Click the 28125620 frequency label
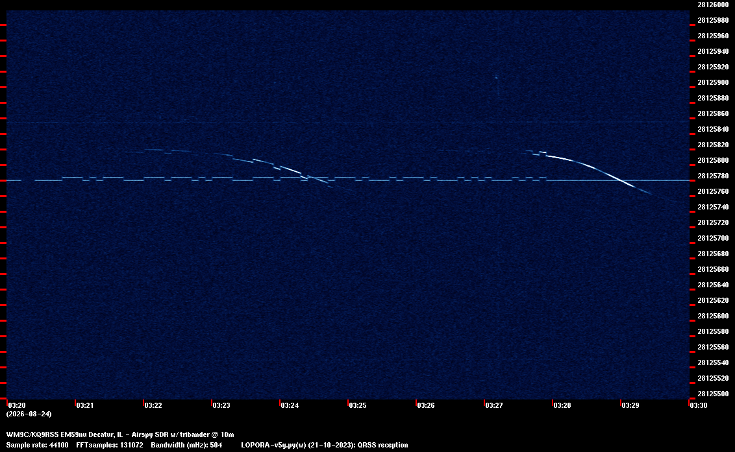The height and width of the screenshot is (452, 735). click(x=713, y=300)
